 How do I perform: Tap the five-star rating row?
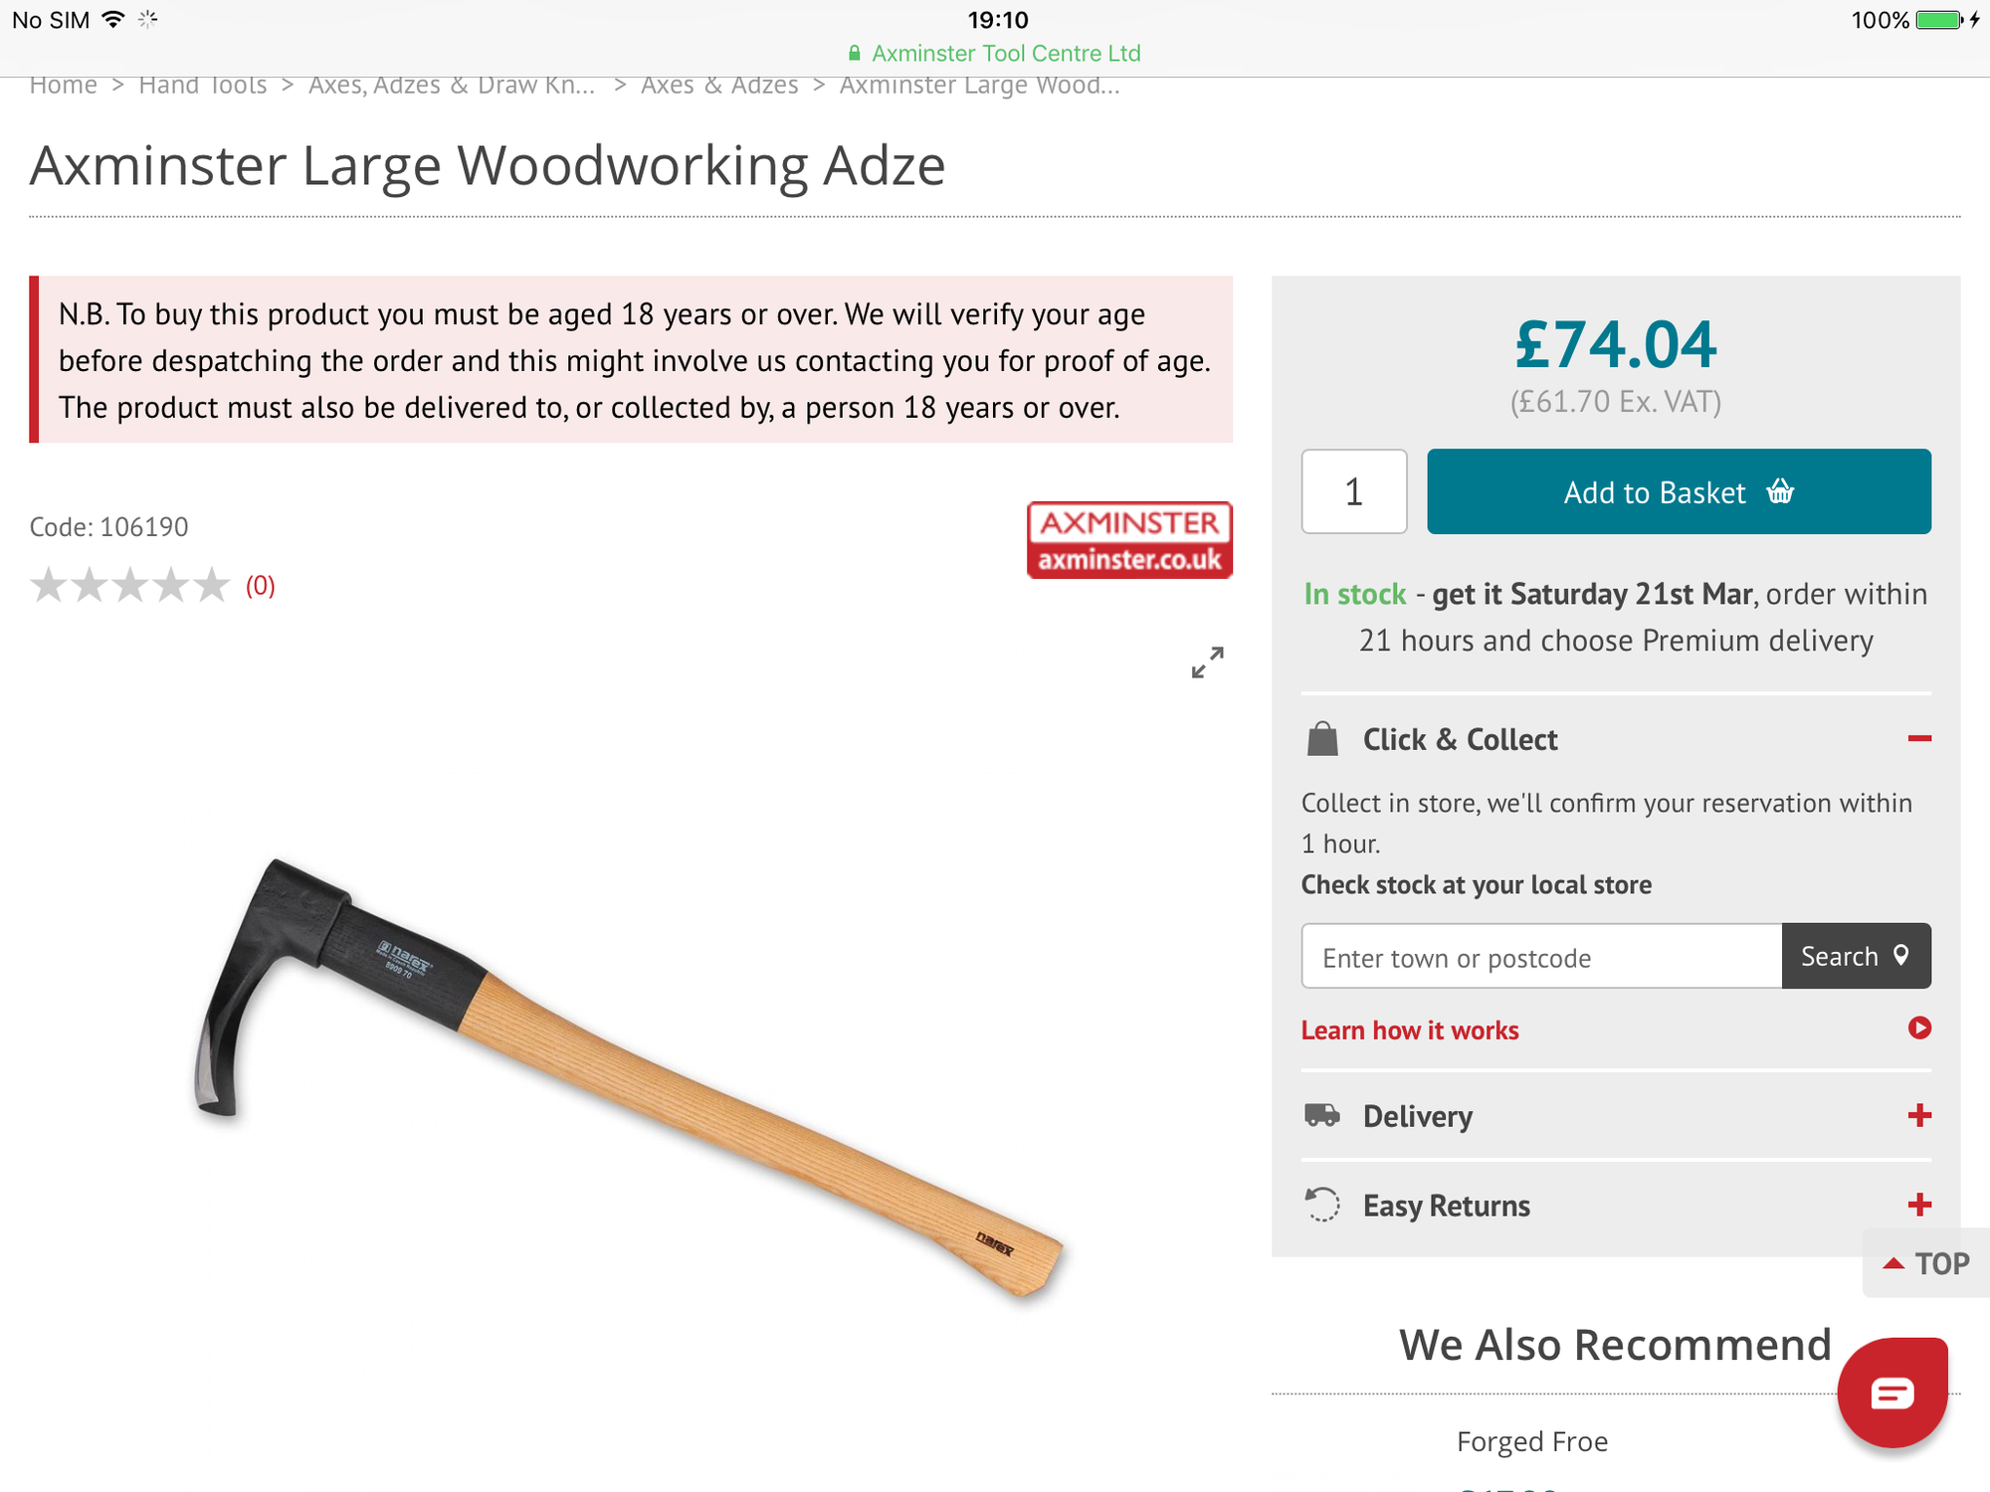click(x=130, y=586)
